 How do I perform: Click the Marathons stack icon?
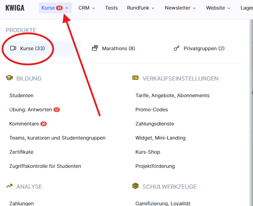coord(95,48)
